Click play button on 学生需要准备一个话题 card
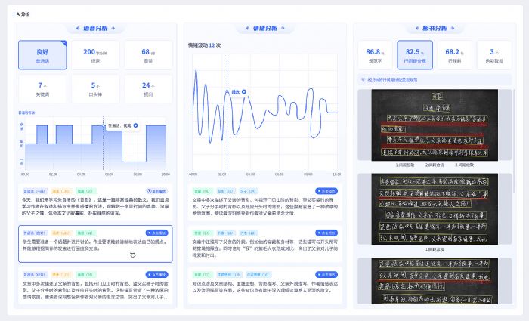This screenshot has width=529, height=321. click(x=157, y=233)
